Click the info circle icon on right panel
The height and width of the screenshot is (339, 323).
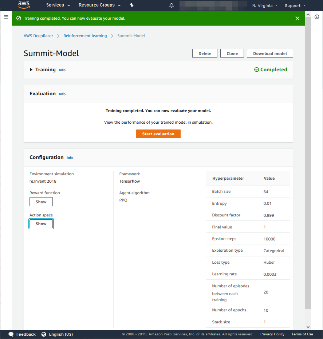pos(317,17)
